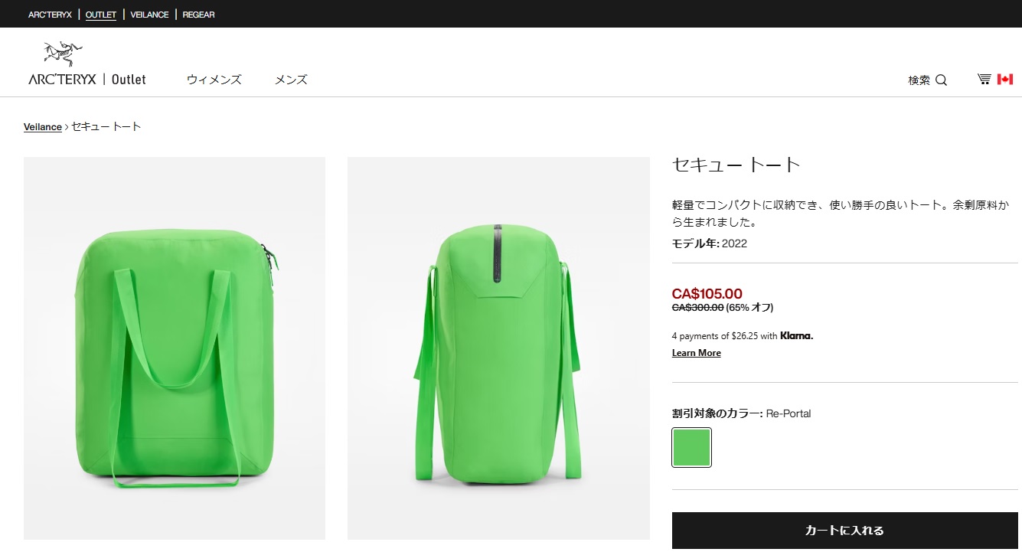Switch to VEILANCE in top bar
The image size is (1022, 552).
click(x=149, y=15)
